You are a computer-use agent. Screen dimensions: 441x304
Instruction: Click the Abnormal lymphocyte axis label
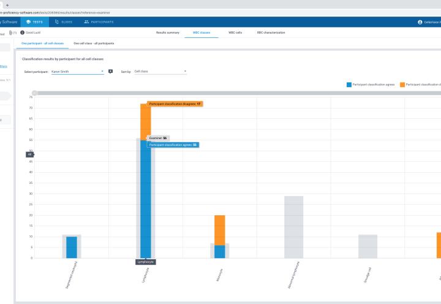[293, 275]
